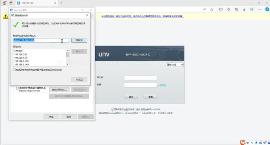This screenshot has height=145, width=270.
Task: Open the skin shirt icon in IME bar
Action: point(265,143)
